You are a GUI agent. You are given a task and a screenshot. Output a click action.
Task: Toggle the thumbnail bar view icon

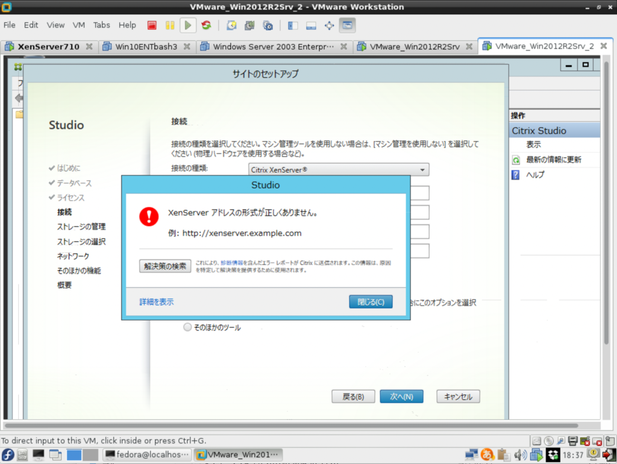click(x=311, y=25)
